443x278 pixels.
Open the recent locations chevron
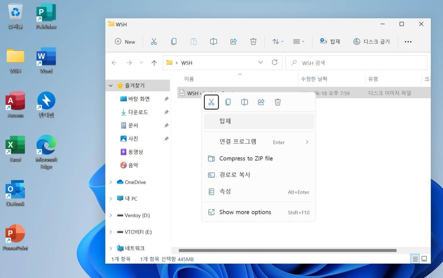click(141, 63)
